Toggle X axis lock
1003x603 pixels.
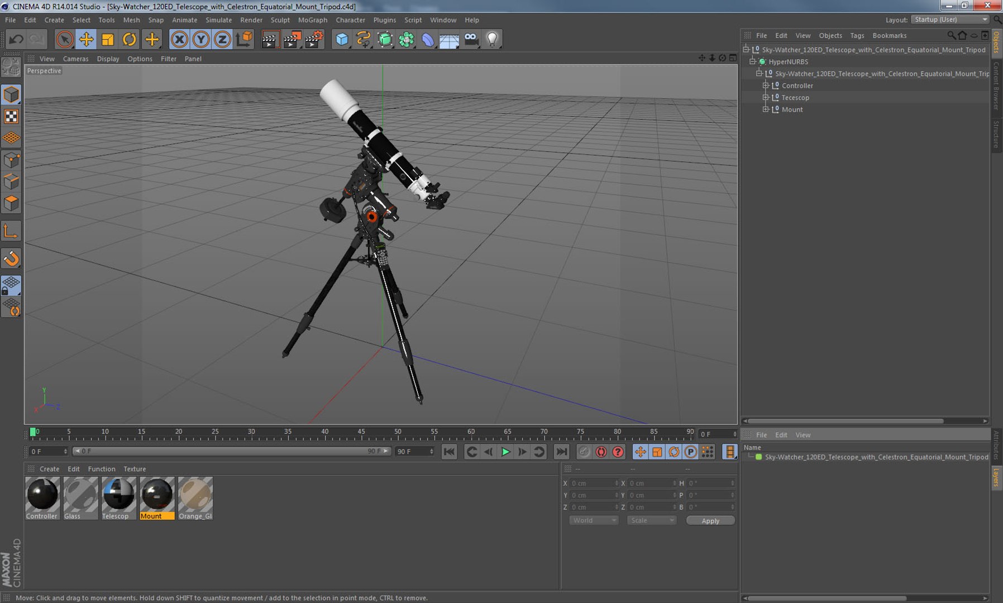tap(179, 39)
